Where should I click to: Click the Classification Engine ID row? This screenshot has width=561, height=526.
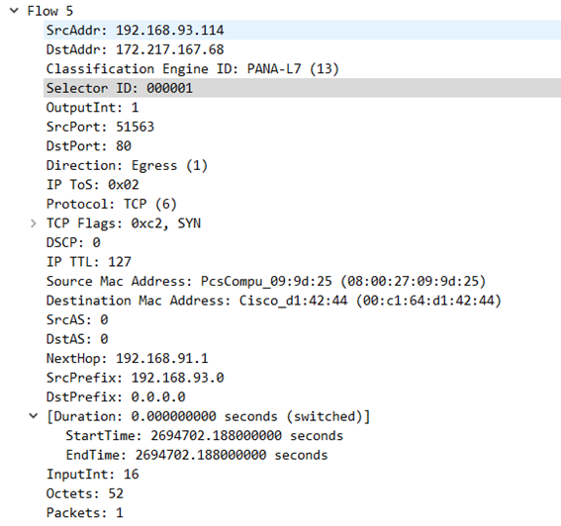[x=302, y=68]
